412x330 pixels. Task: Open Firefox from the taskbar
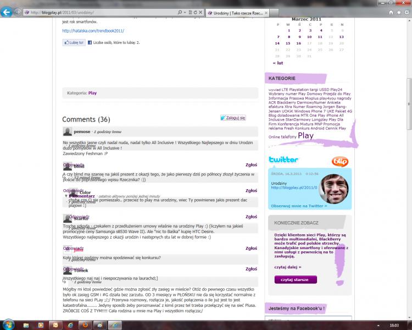85,325
